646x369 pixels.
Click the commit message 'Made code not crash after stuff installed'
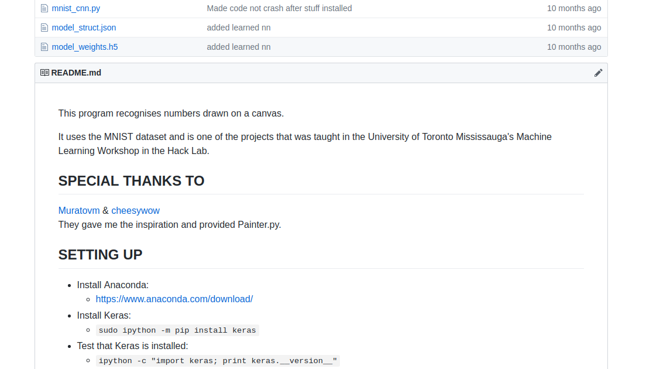(x=279, y=8)
